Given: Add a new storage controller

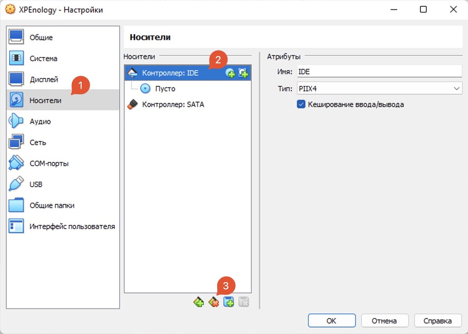Looking at the screenshot, I should [x=199, y=302].
